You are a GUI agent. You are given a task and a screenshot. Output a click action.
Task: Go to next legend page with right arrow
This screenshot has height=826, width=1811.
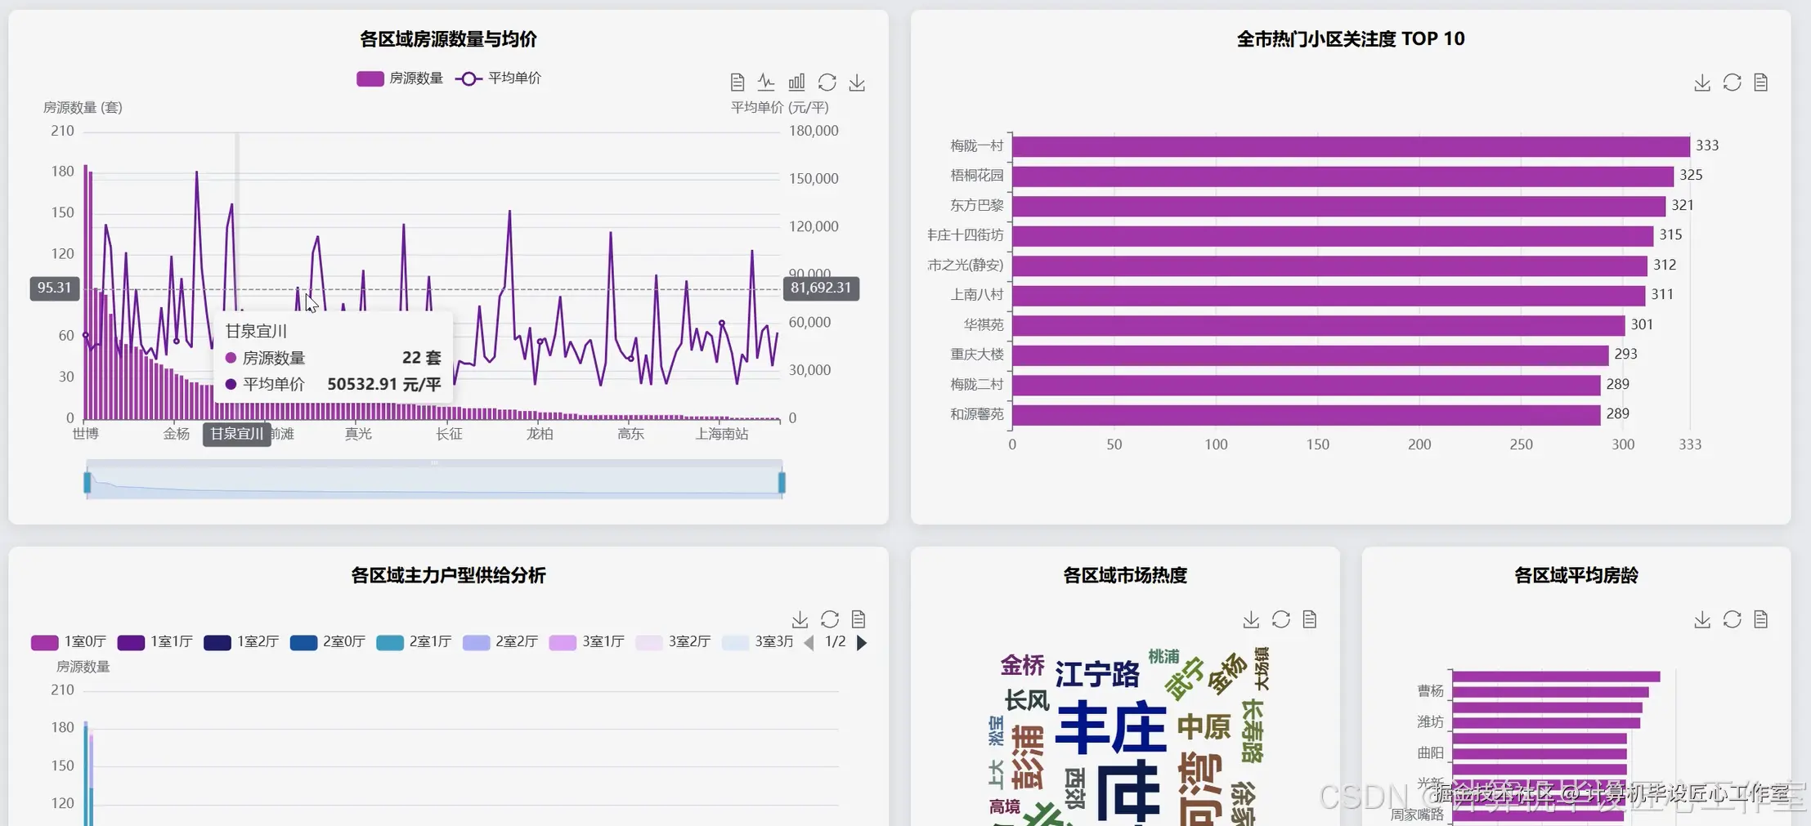coord(863,642)
